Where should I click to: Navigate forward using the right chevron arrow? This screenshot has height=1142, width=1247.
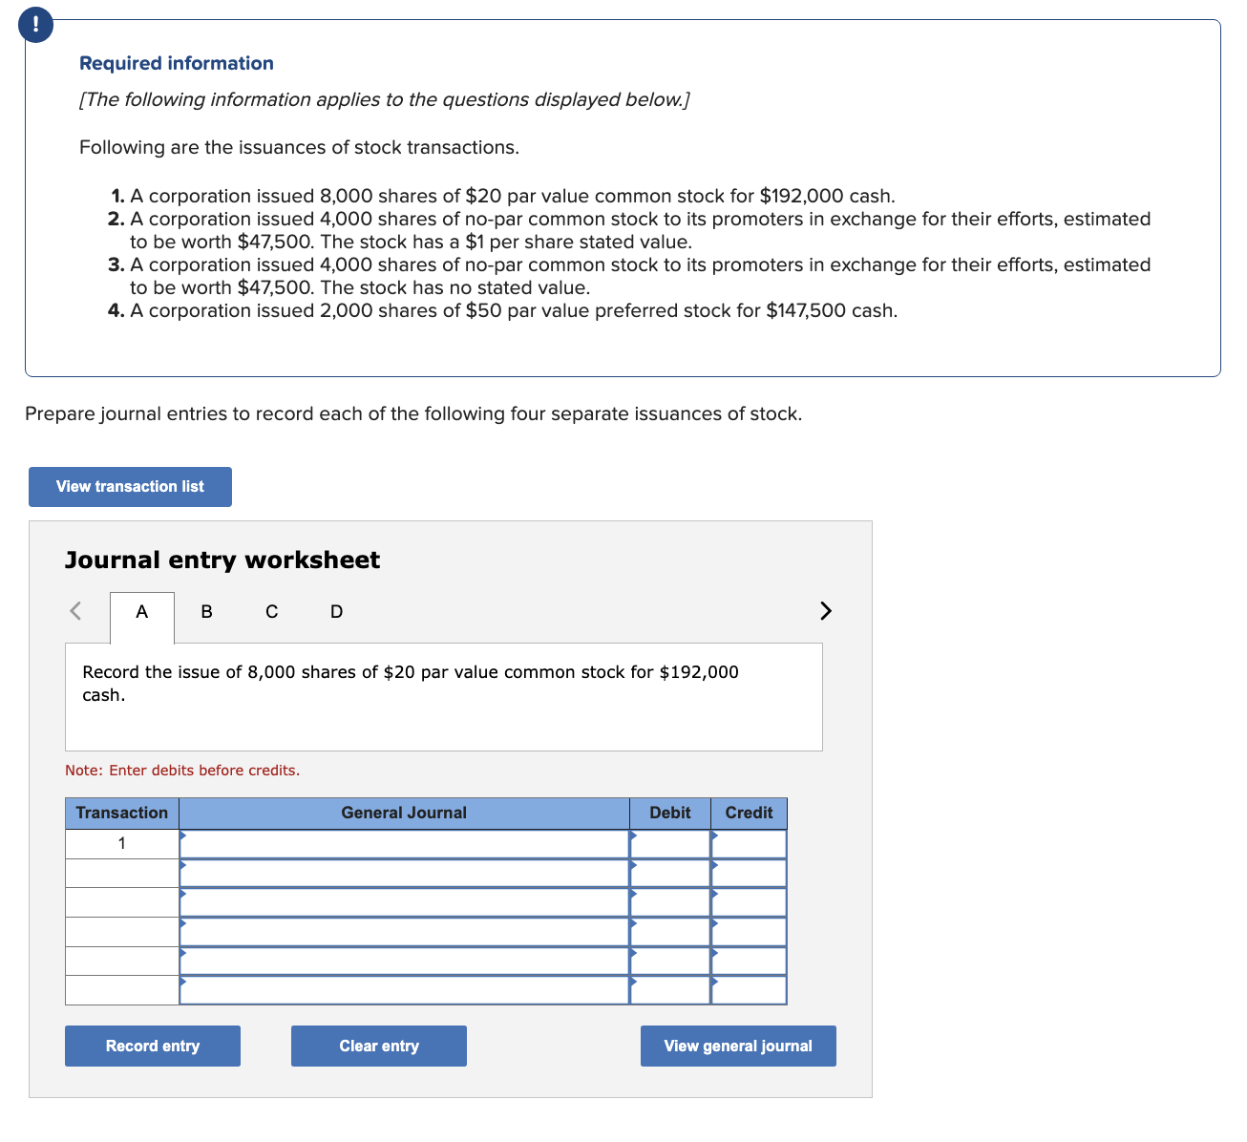point(825,611)
